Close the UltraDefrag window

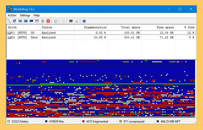[191, 9]
